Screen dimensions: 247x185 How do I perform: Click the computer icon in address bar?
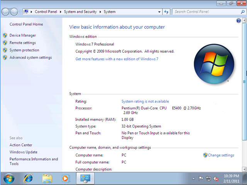(26, 12)
